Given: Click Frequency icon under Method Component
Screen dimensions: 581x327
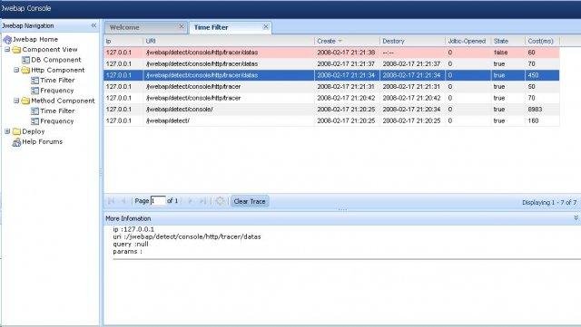Looking at the screenshot, I should click(x=34, y=121).
